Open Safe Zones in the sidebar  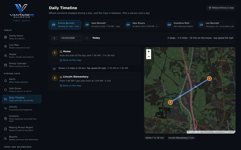(x=22, y=90)
